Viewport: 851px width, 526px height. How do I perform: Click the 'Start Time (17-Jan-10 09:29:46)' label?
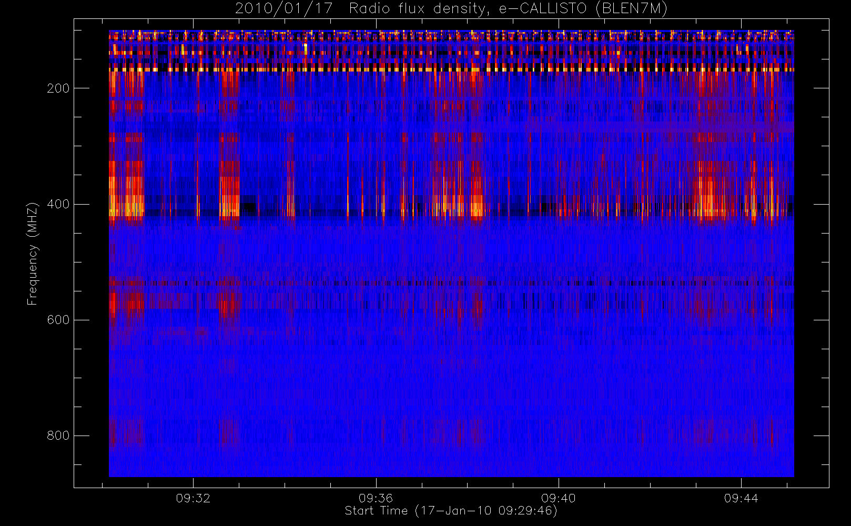(451, 511)
